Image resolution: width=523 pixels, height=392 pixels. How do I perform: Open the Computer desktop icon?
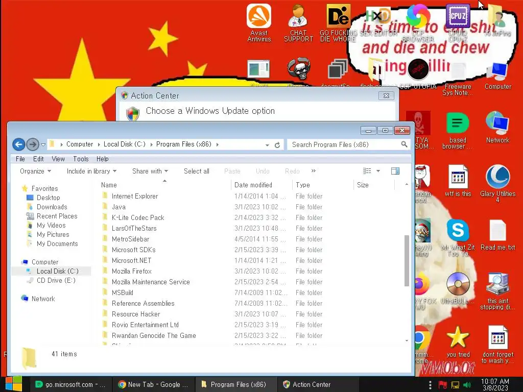click(497, 76)
